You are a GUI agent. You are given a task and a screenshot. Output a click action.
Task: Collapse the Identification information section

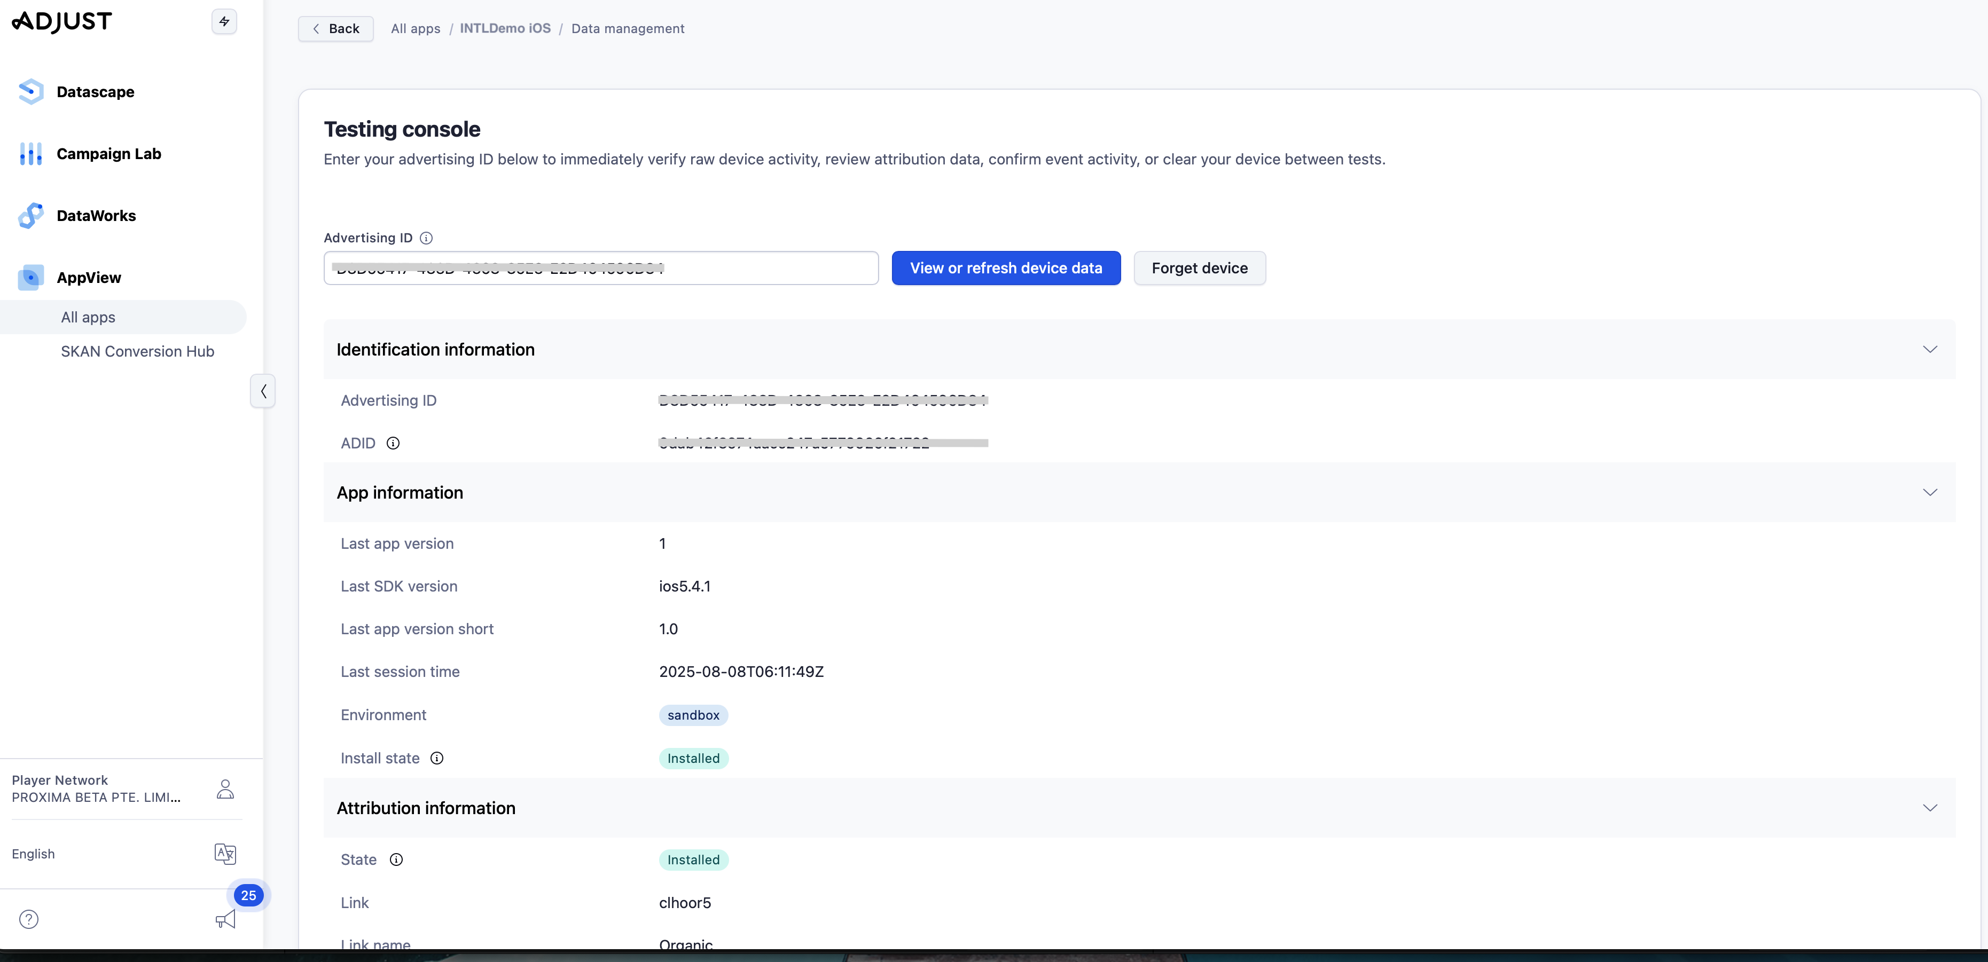click(x=1929, y=350)
